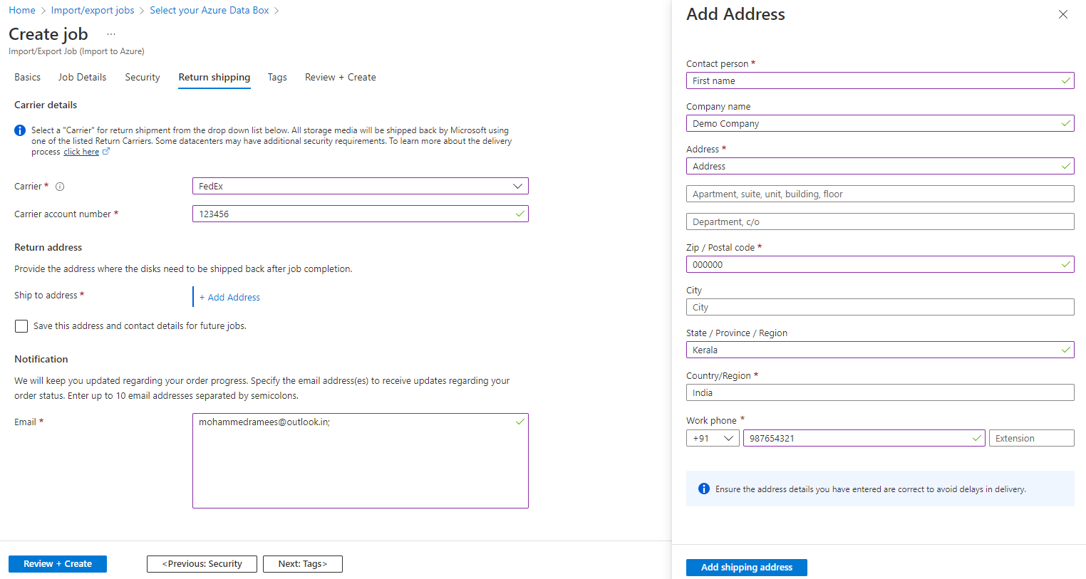Image resolution: width=1086 pixels, height=579 pixels.
Task: Click Next: Tags button
Action: [303, 564]
